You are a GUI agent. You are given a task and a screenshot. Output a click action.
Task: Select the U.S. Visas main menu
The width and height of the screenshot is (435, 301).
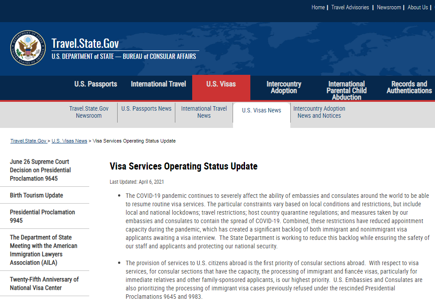coord(221,88)
